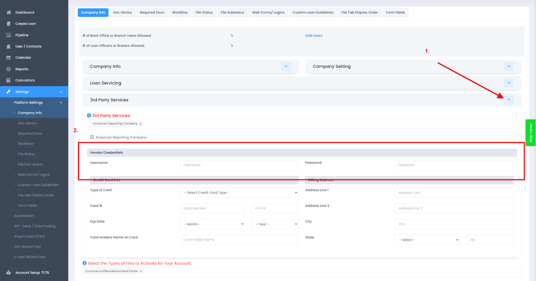Open Doc Library in the sidebar
Image resolution: width=536 pixels, height=281 pixels.
click(x=27, y=123)
